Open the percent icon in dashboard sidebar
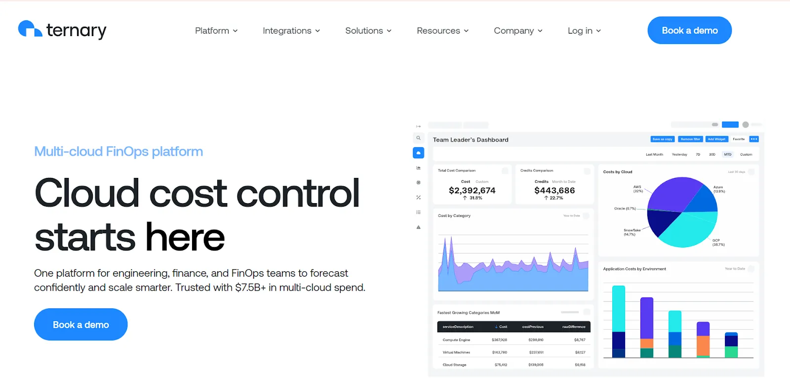This screenshot has width=790, height=378. (x=418, y=198)
